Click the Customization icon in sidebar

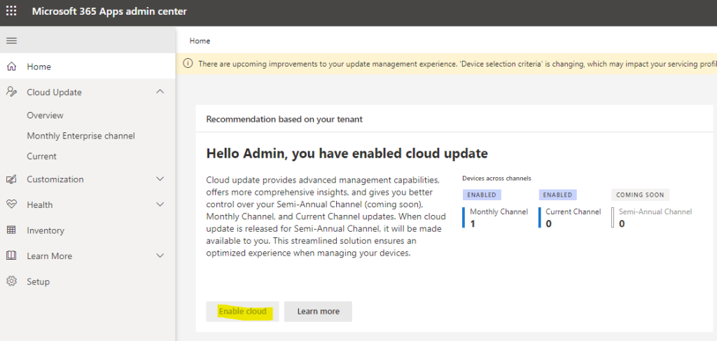tap(11, 179)
